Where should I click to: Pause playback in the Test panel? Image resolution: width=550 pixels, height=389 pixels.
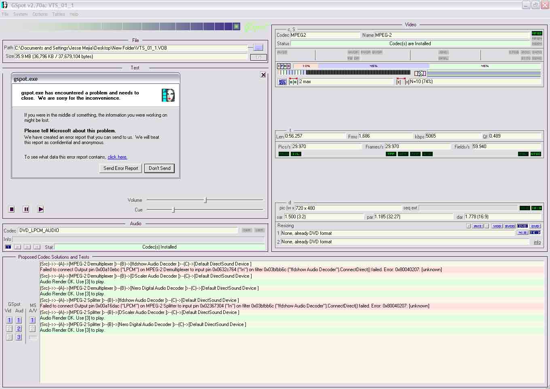pos(26,209)
